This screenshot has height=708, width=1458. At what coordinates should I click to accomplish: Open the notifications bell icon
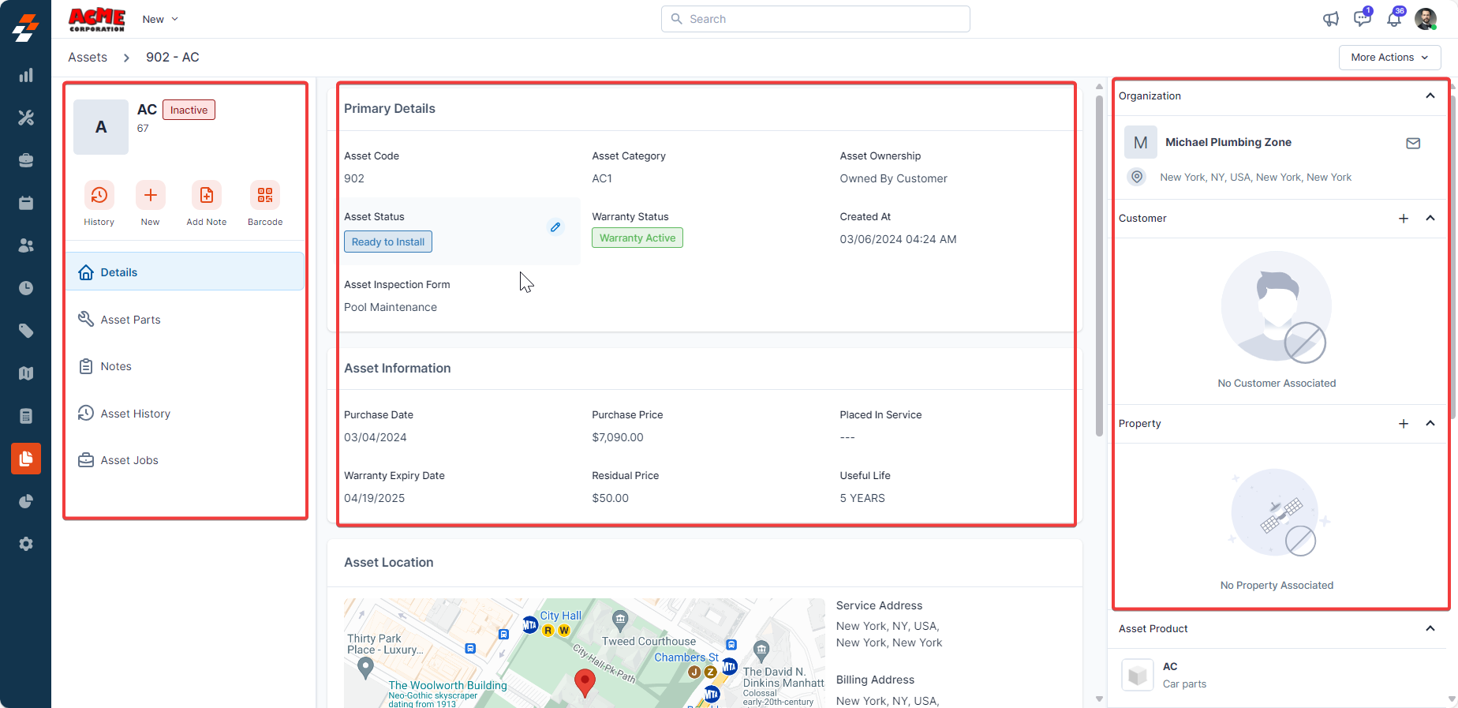pyautogui.click(x=1394, y=19)
